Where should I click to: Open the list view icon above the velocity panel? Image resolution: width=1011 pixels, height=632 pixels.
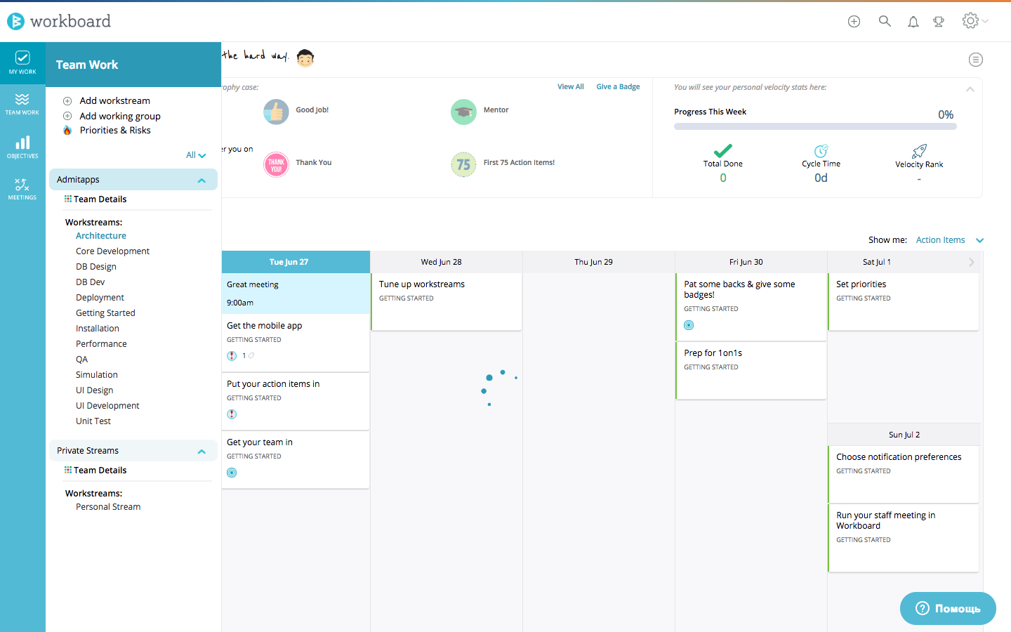[x=975, y=60]
